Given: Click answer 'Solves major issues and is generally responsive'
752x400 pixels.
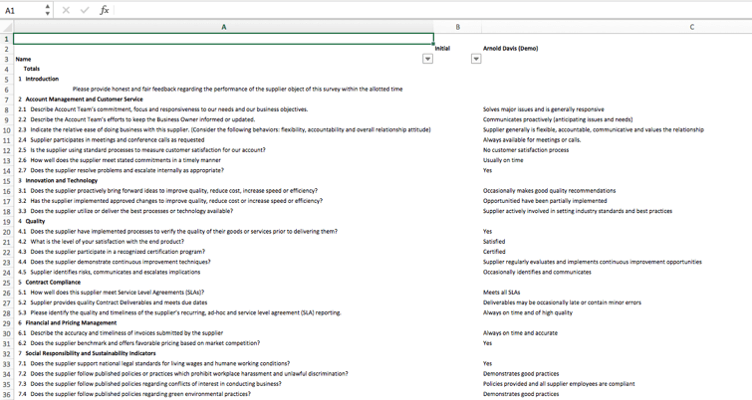Looking at the screenshot, I should click(x=544, y=109).
